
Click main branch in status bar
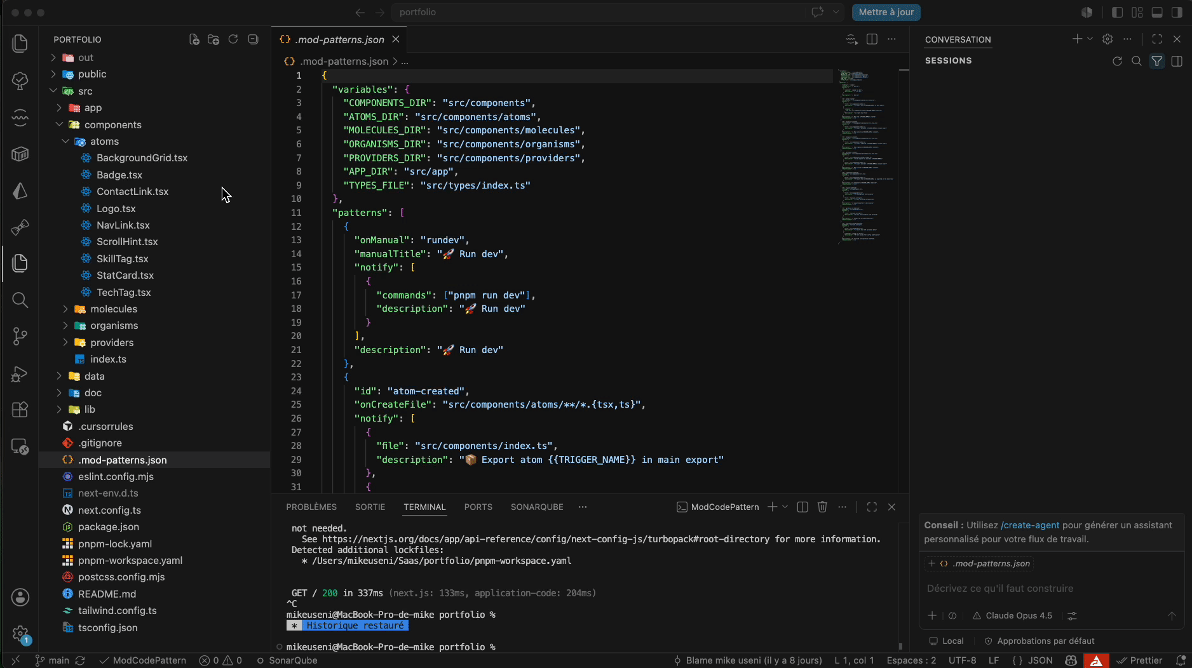coord(52,660)
